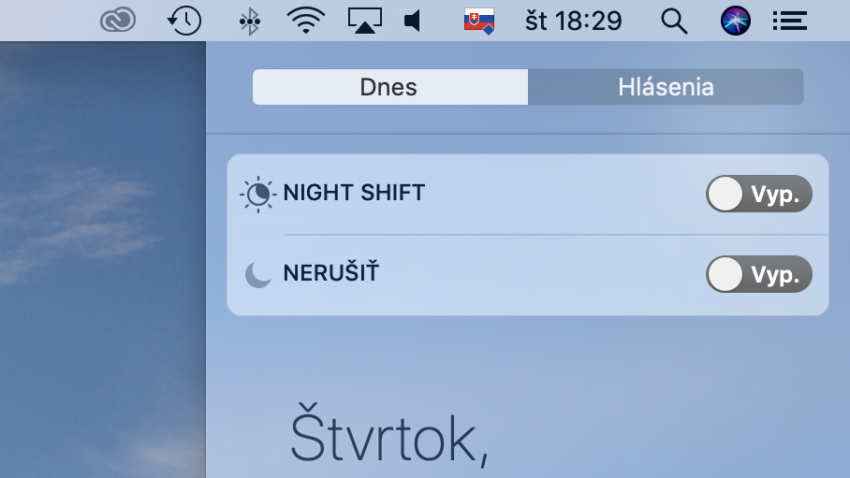Launch Siri from the menu bar

[736, 22]
